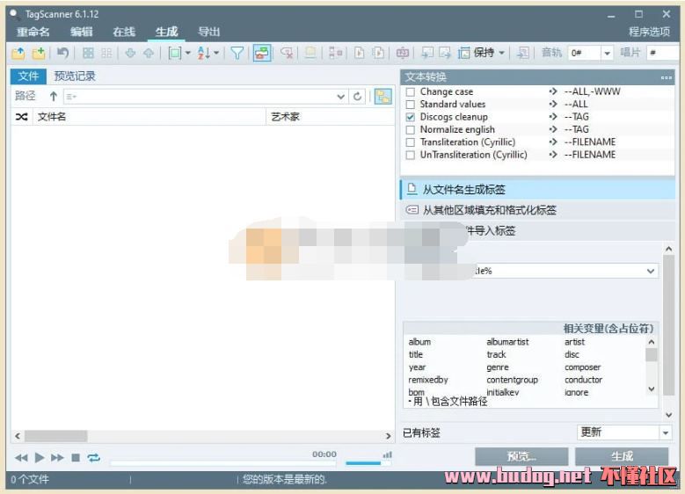Open the 重命名 tab
The image size is (685, 494).
point(33,32)
